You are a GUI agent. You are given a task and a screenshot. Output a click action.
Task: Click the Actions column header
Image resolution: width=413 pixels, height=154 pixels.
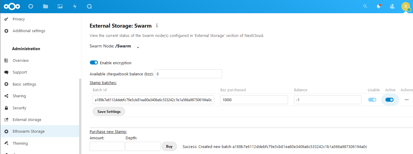(x=407, y=90)
